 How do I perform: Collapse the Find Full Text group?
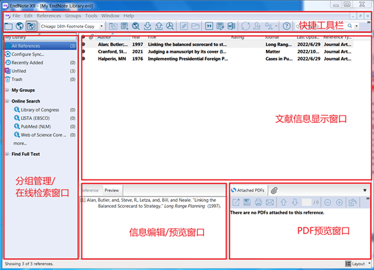tap(7, 154)
